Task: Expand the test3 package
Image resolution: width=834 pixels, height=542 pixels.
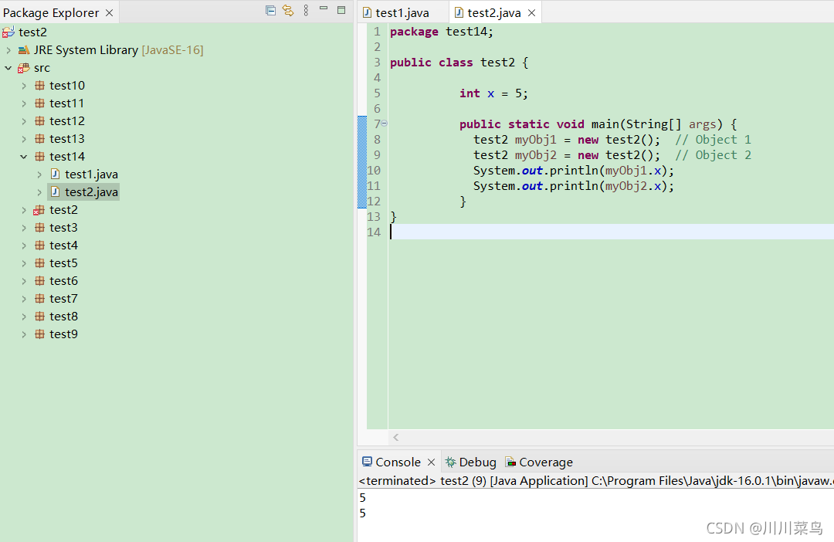Action: [x=24, y=228]
